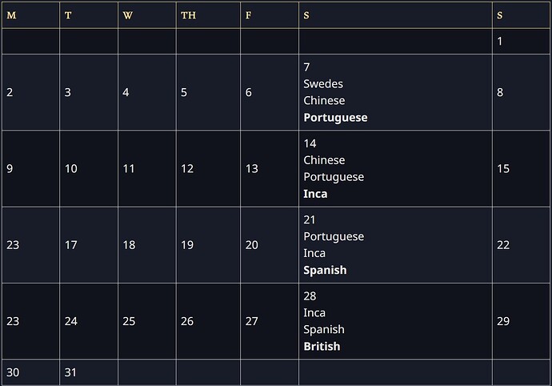Open date 31 in the calendar
Viewport: 552px width, 386px height.
70,372
